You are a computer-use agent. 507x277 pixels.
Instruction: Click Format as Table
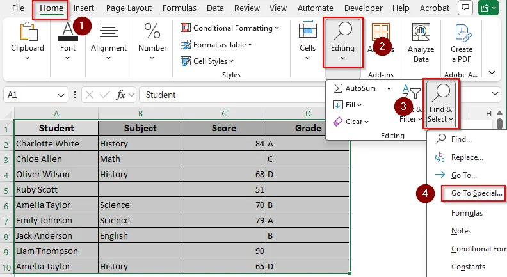point(216,45)
